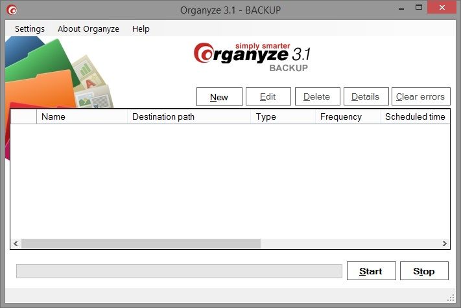The width and height of the screenshot is (461, 308).
Task: Click the Scheduled time column header
Action: [x=415, y=116]
